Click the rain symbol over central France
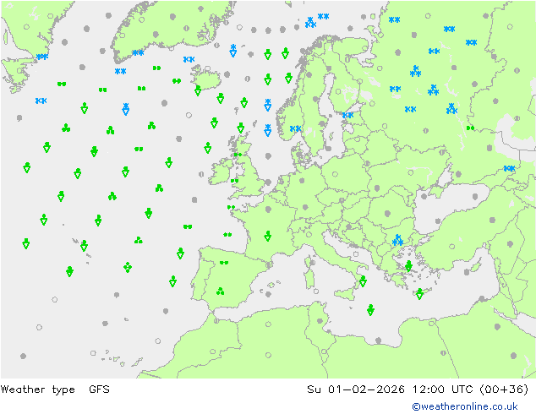This screenshot has height=414, width=536. tap(268, 236)
